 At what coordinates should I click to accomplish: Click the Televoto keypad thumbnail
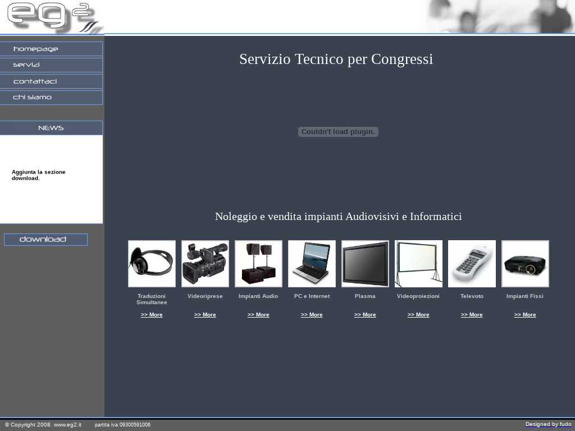(x=472, y=264)
